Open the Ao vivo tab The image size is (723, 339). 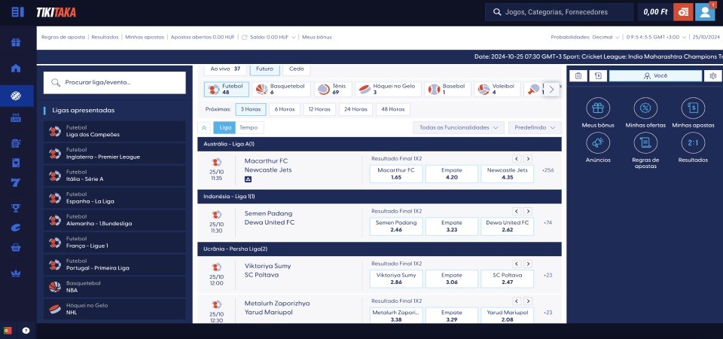(225, 69)
